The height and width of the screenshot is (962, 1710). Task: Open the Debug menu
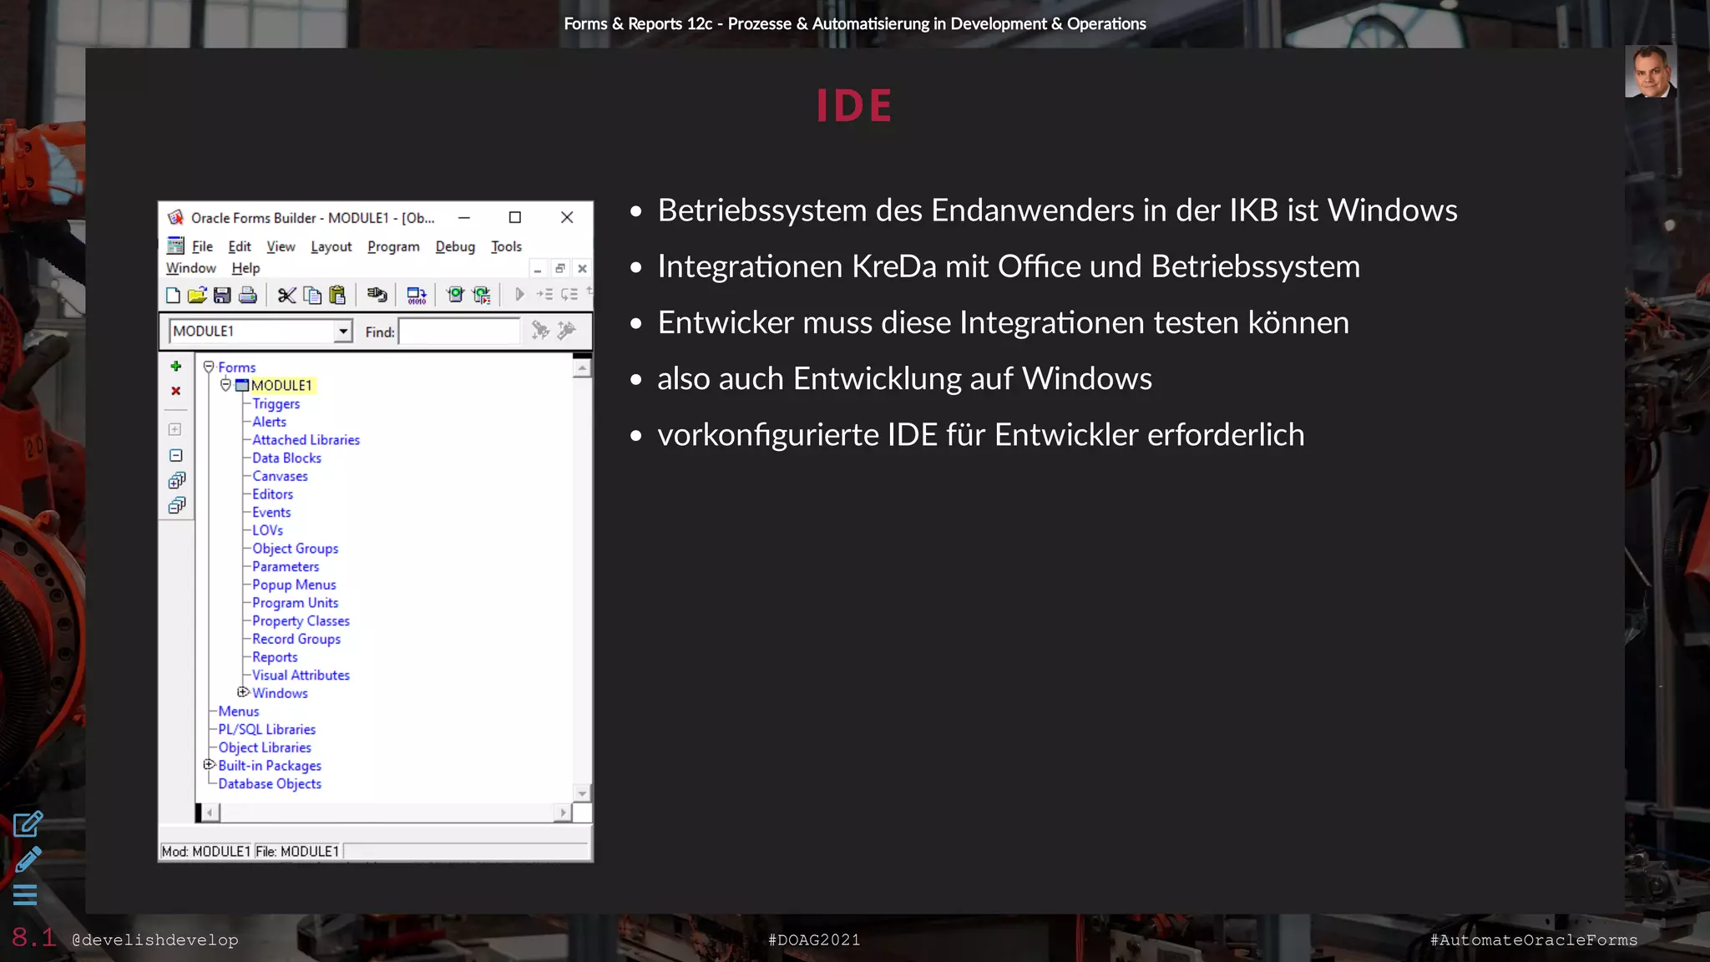[x=455, y=246]
